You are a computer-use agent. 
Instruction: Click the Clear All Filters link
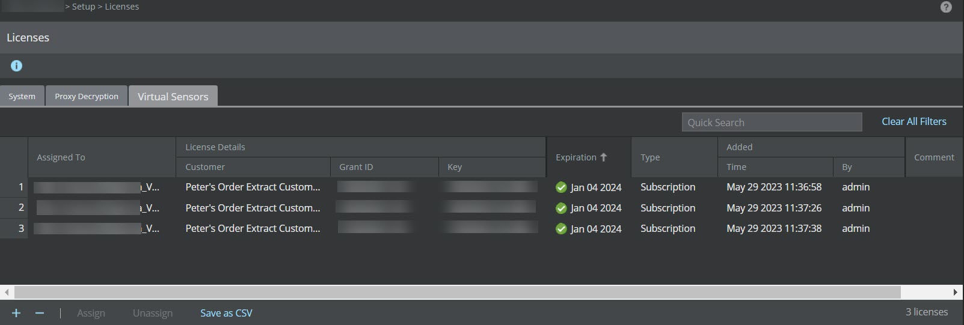click(914, 121)
